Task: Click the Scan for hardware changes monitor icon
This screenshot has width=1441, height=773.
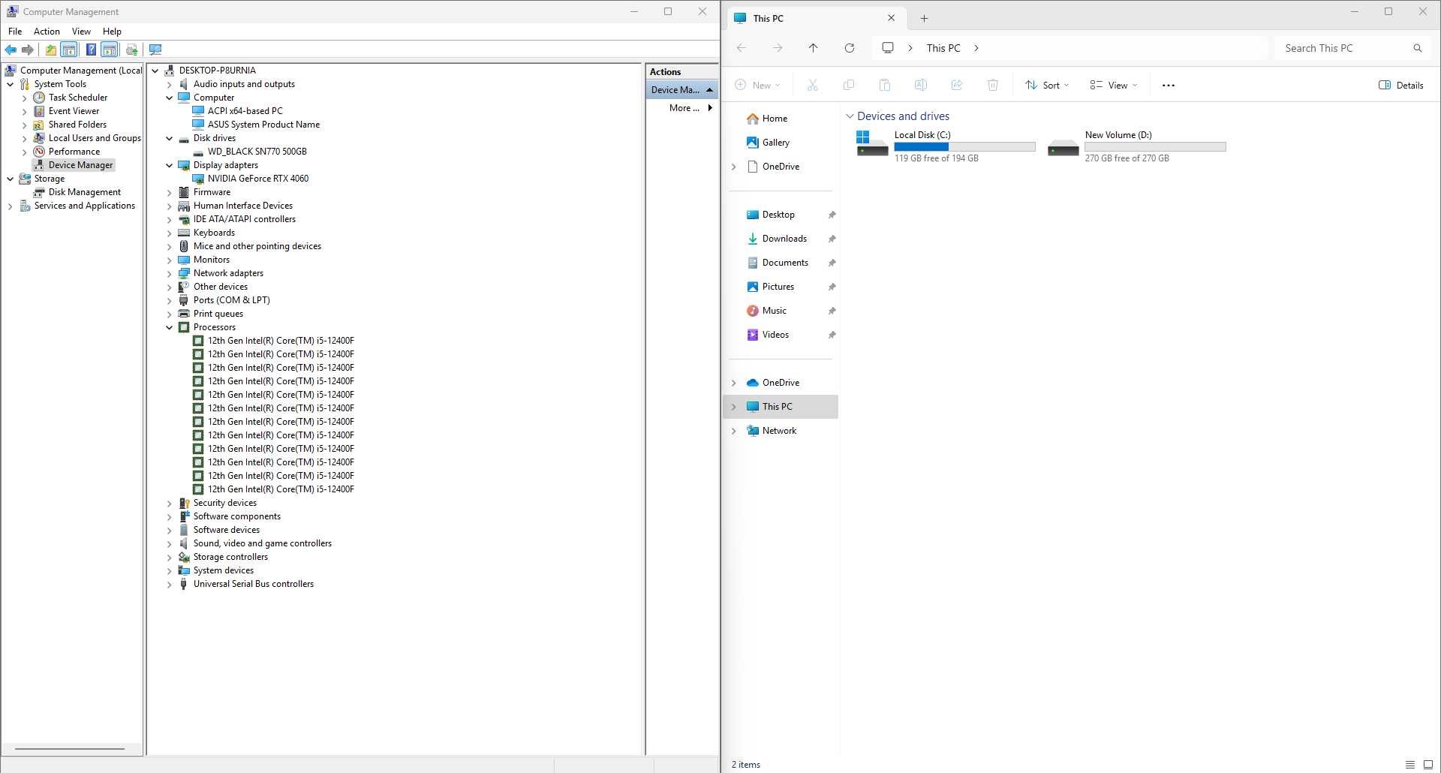Action: click(x=155, y=50)
